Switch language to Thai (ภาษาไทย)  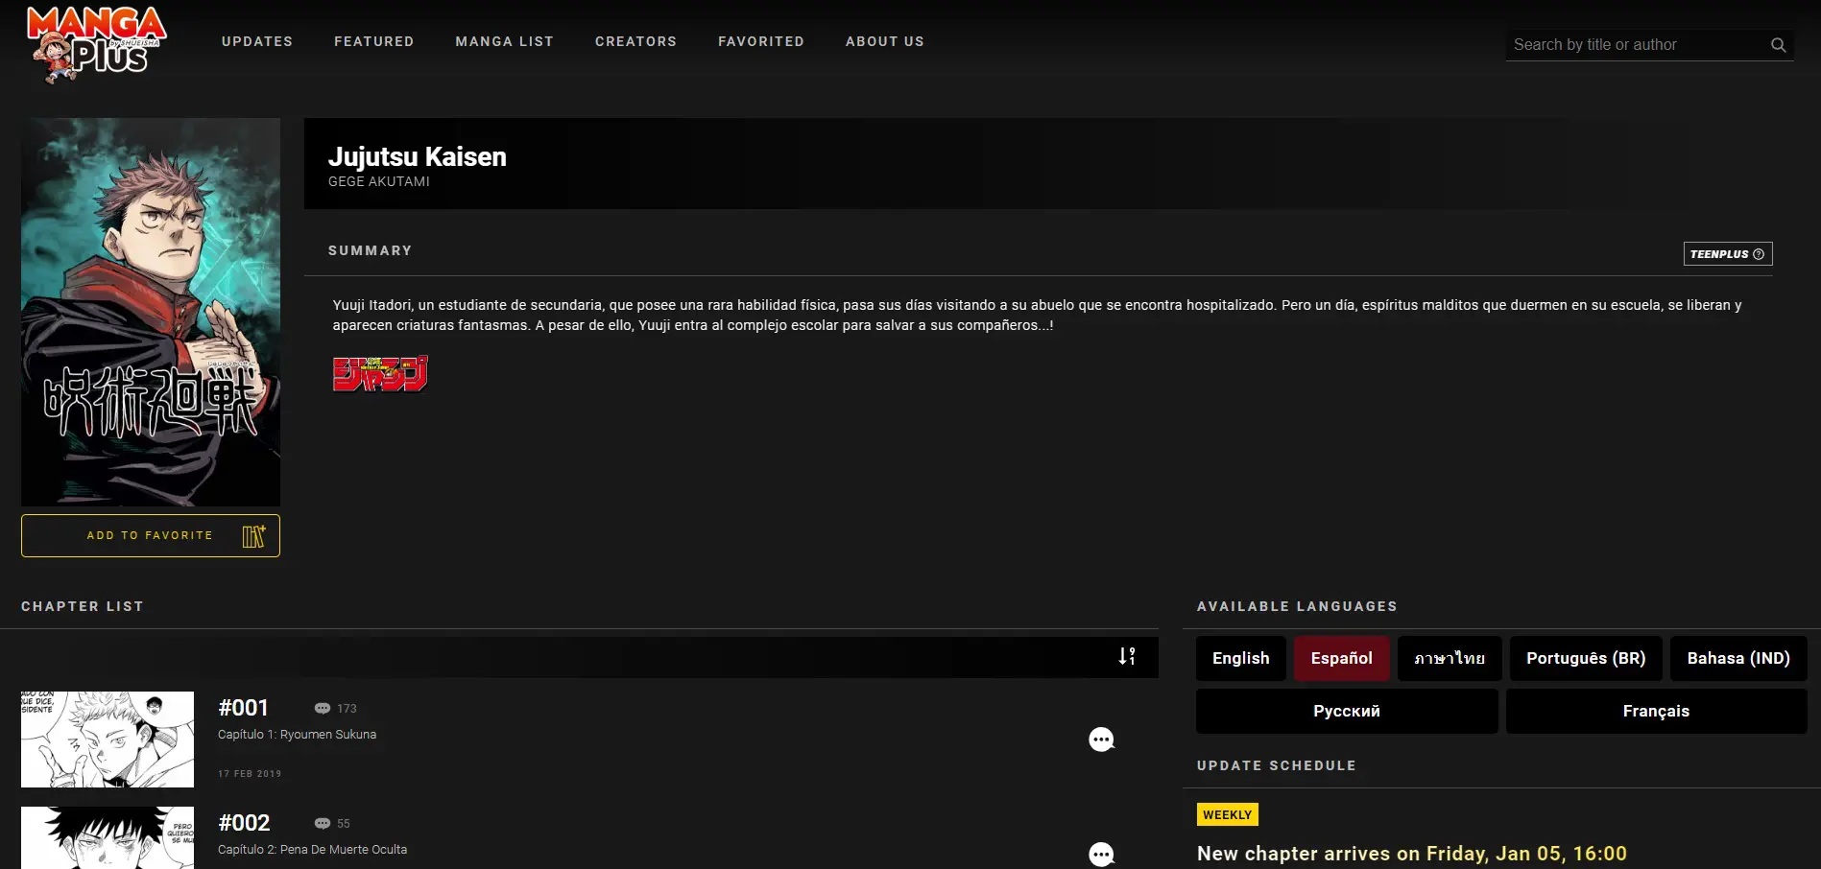tap(1450, 658)
